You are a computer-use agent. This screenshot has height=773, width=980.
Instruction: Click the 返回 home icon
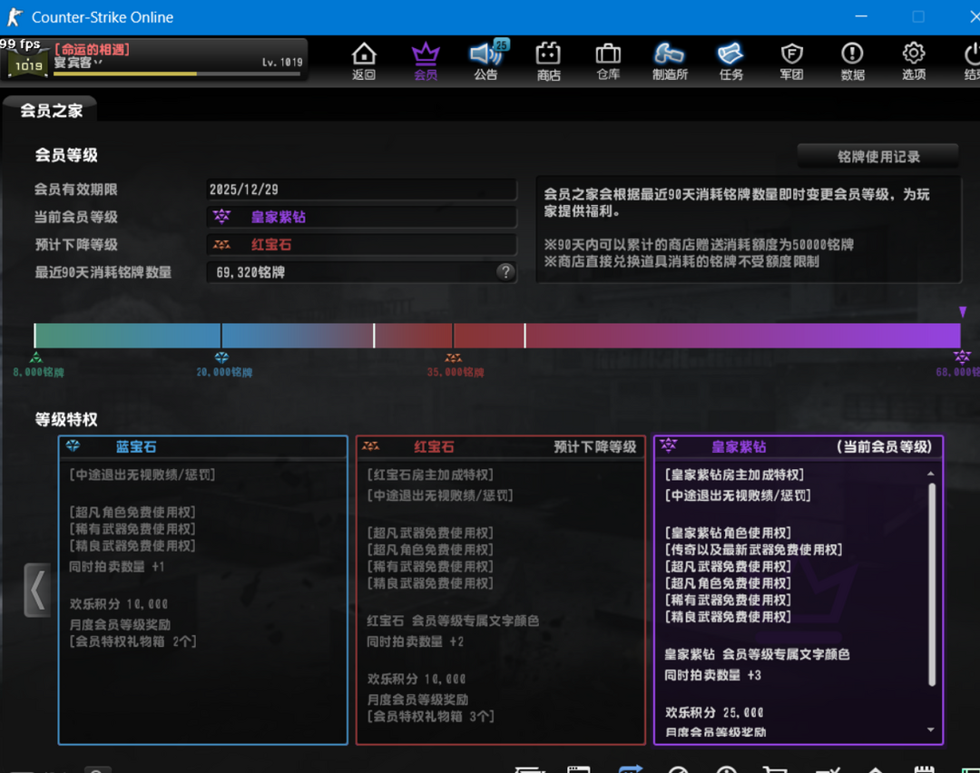[364, 60]
